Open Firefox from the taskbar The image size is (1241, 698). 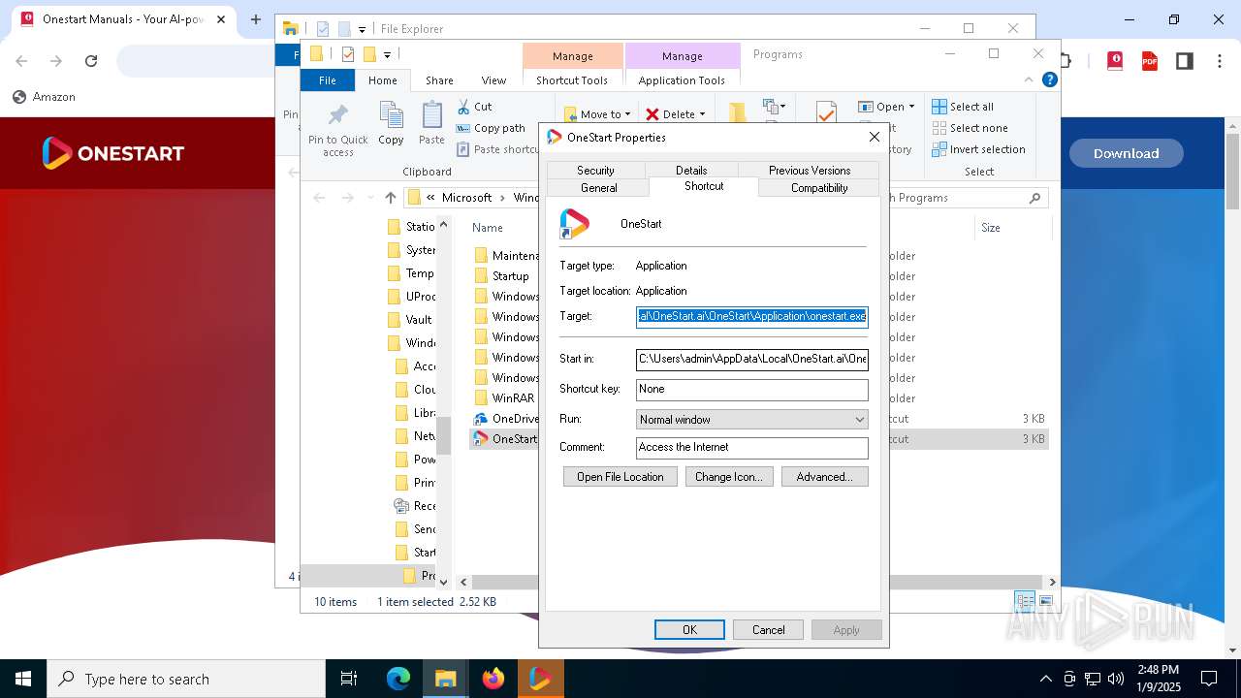point(493,679)
